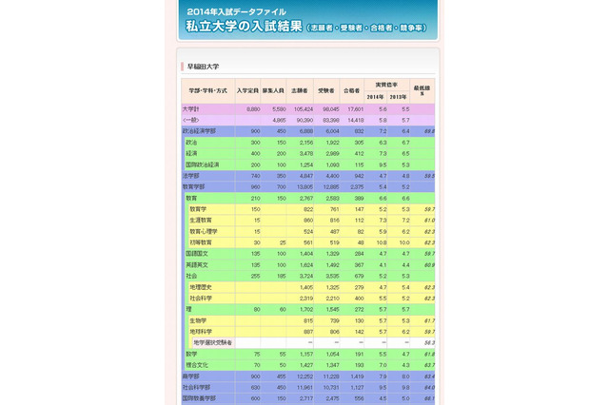The width and height of the screenshot is (609, 405).
Task: Select the 教育心理学 row label
Action: (x=204, y=232)
